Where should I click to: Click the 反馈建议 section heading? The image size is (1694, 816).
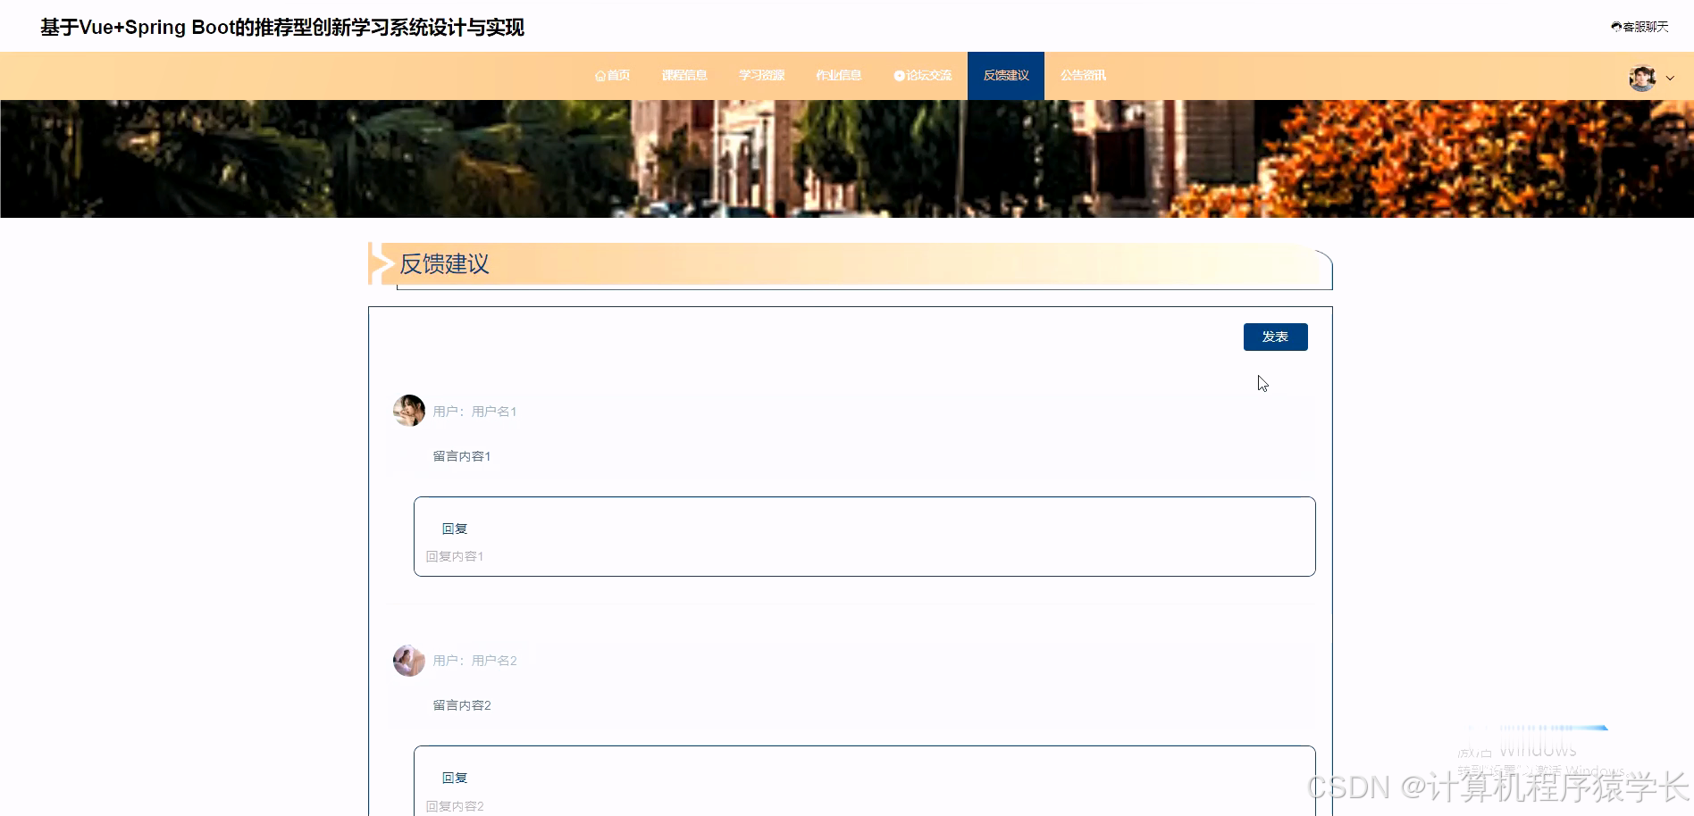[444, 264]
